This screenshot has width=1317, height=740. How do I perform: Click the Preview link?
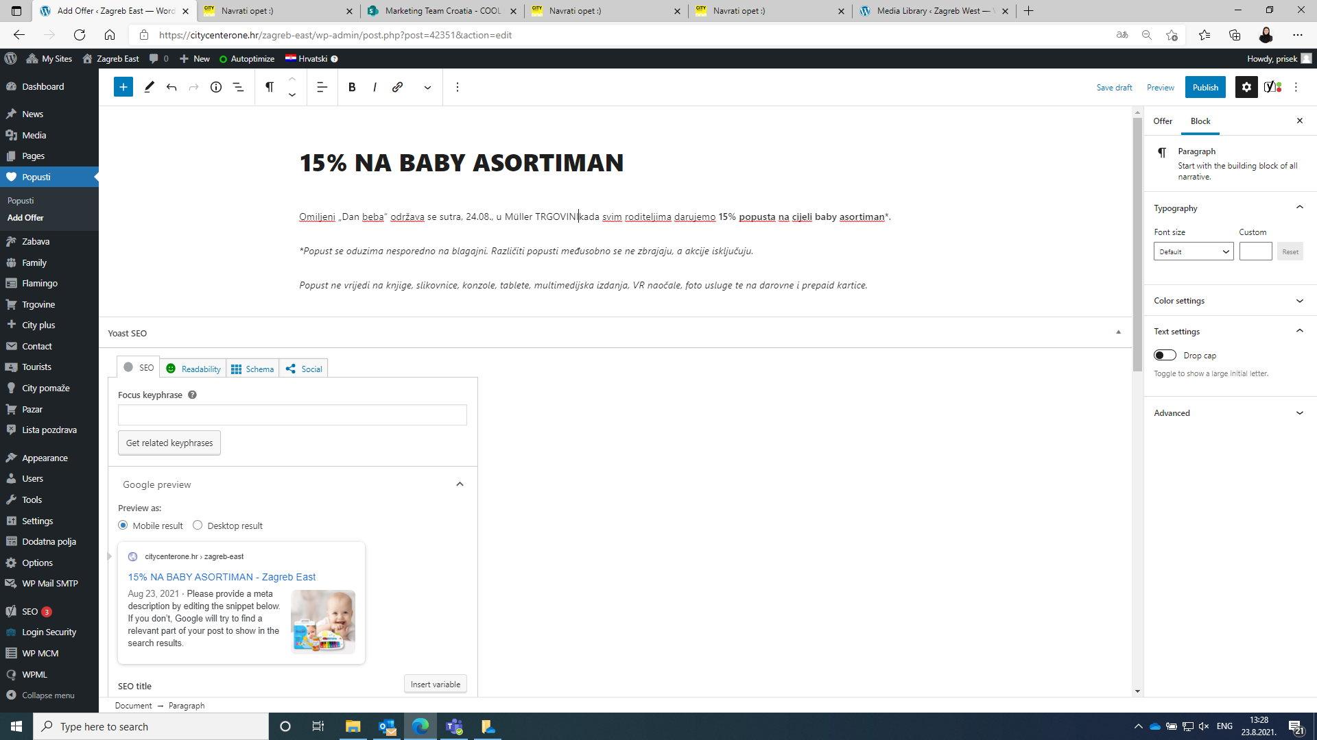[x=1160, y=88]
